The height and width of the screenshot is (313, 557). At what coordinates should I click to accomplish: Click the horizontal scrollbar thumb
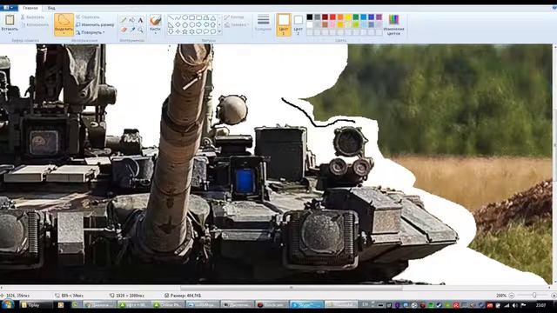click(292, 288)
